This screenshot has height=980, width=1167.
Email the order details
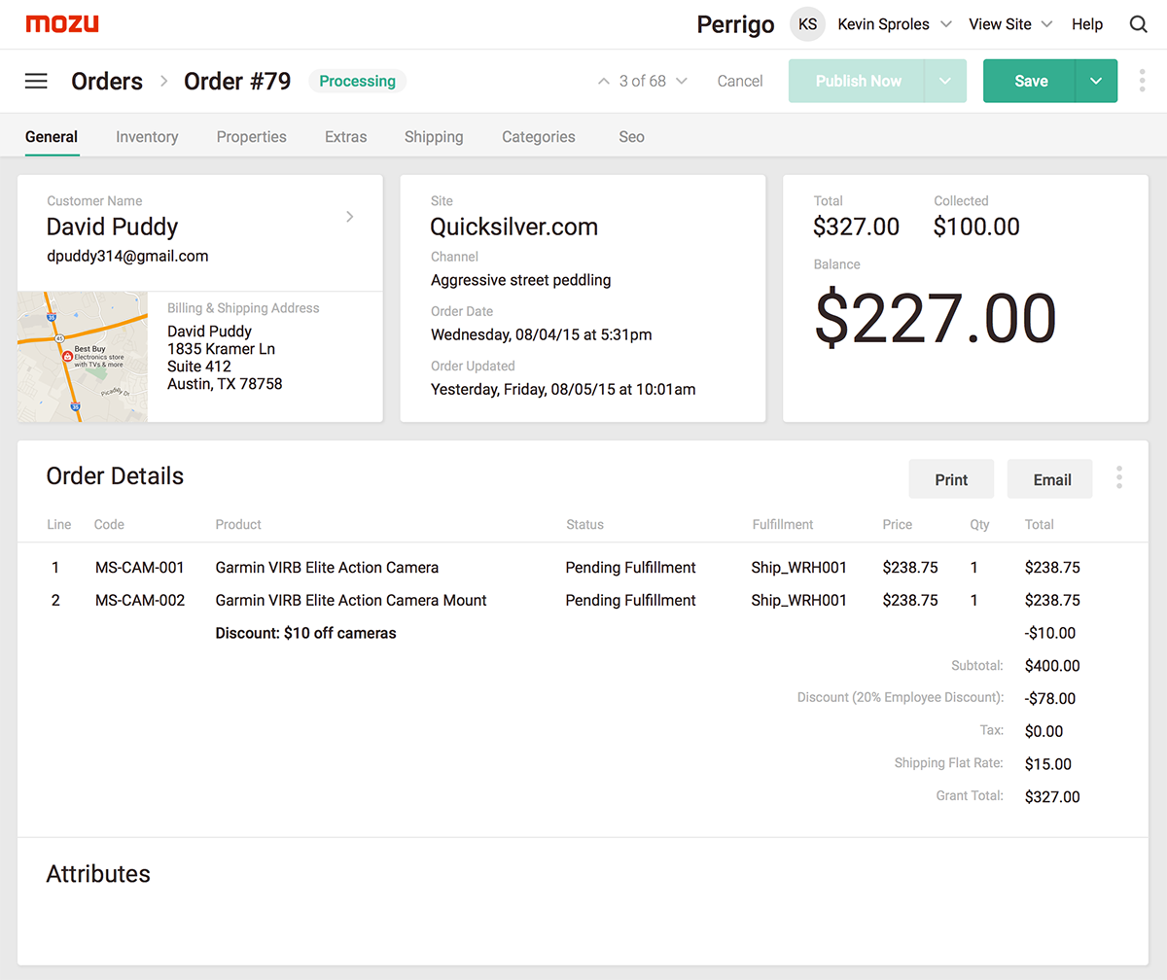(1052, 479)
